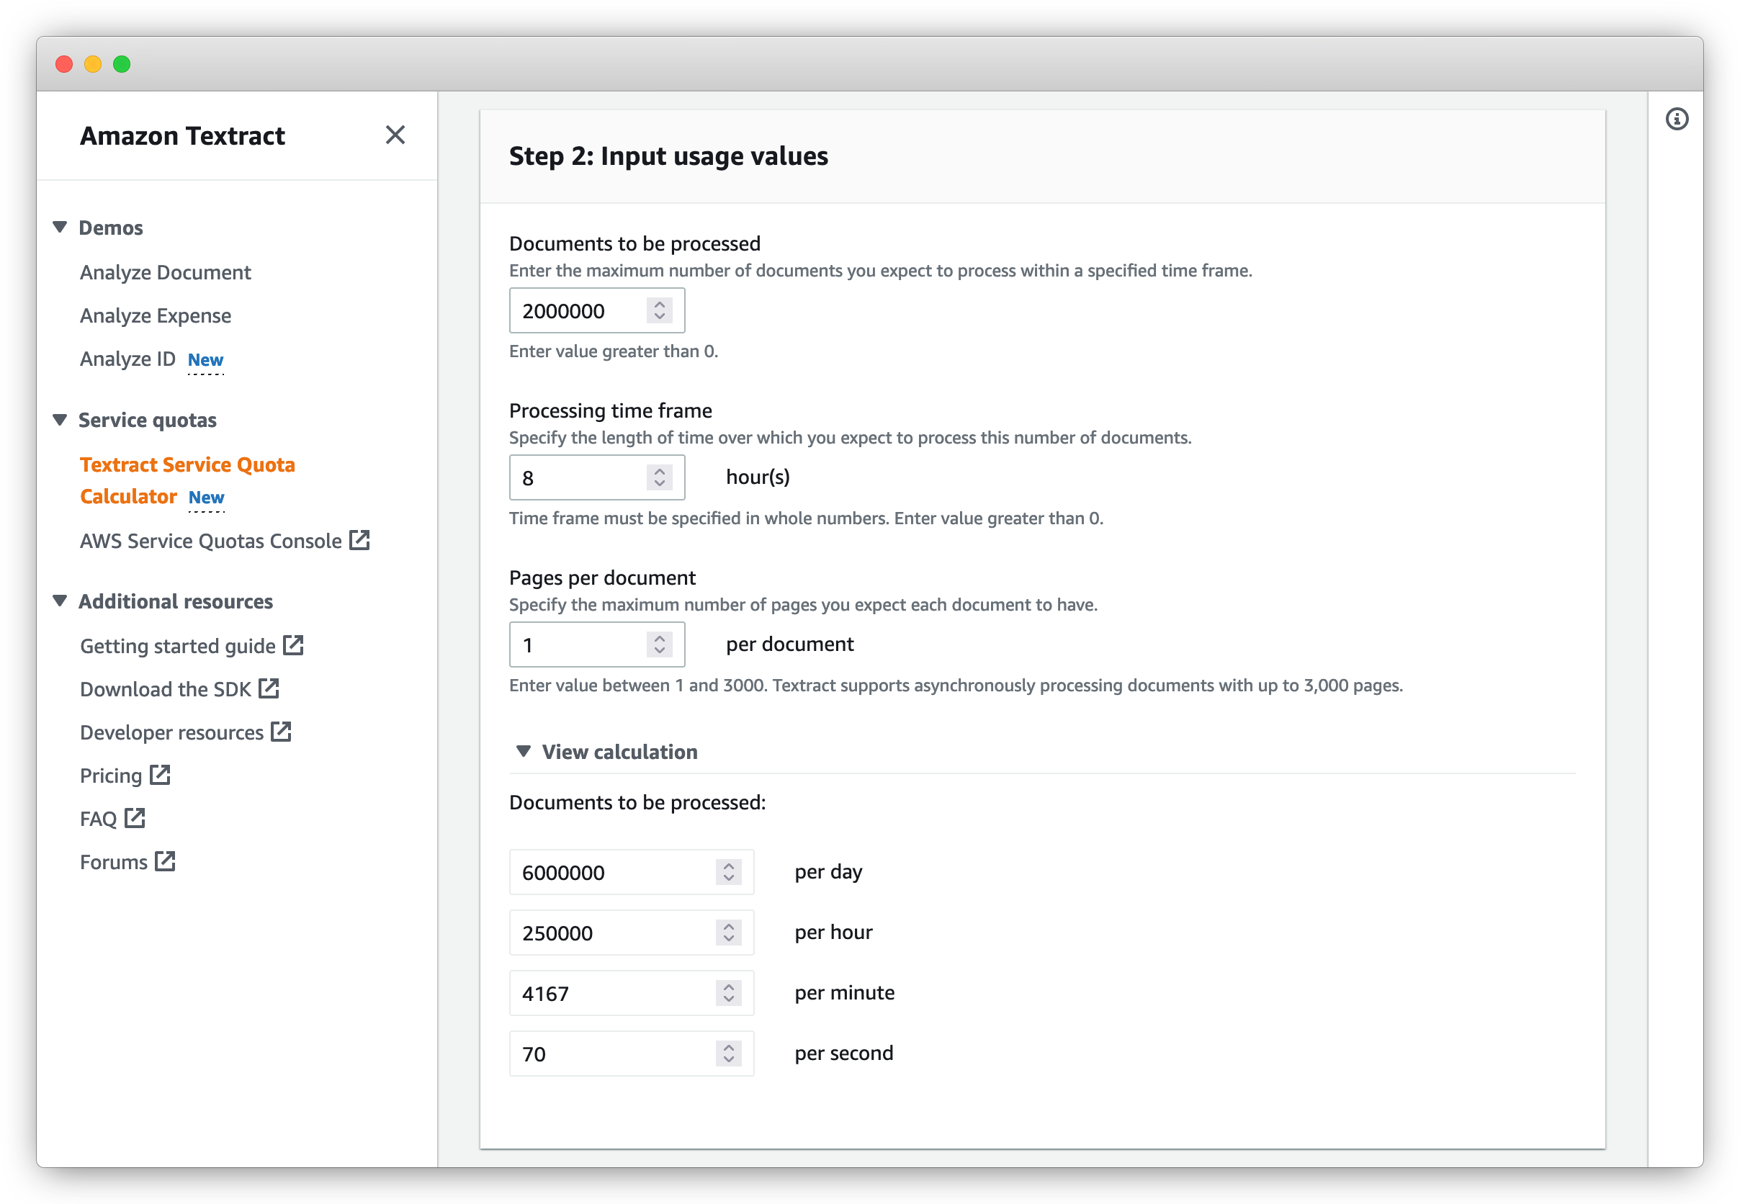Collapse the Demos section

[60, 227]
